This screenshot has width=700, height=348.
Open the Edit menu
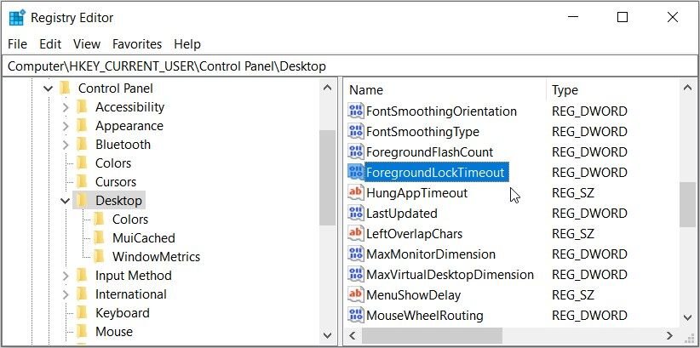(x=50, y=44)
